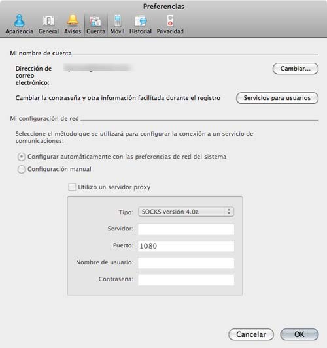This screenshot has width=327, height=348.
Task: Select the Cuenta toolbar icon
Action: tap(95, 24)
